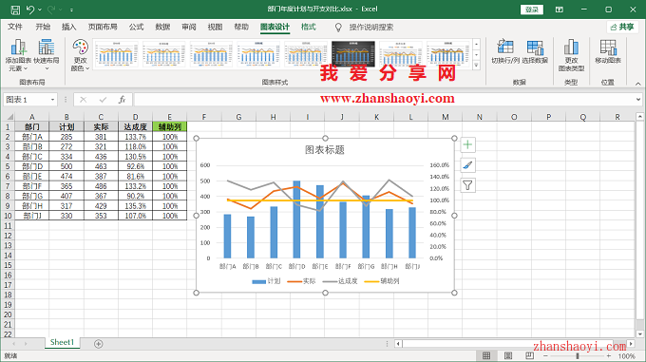
Task: Click 更改图表类型 icon
Action: pos(571,55)
